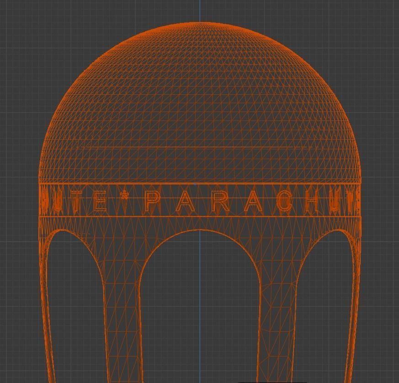Click the letter R on the text band
Screen dimensions: 399x383
pos(220,201)
